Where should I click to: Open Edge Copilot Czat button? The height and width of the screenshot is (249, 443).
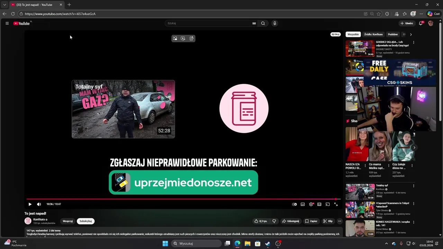point(433,14)
